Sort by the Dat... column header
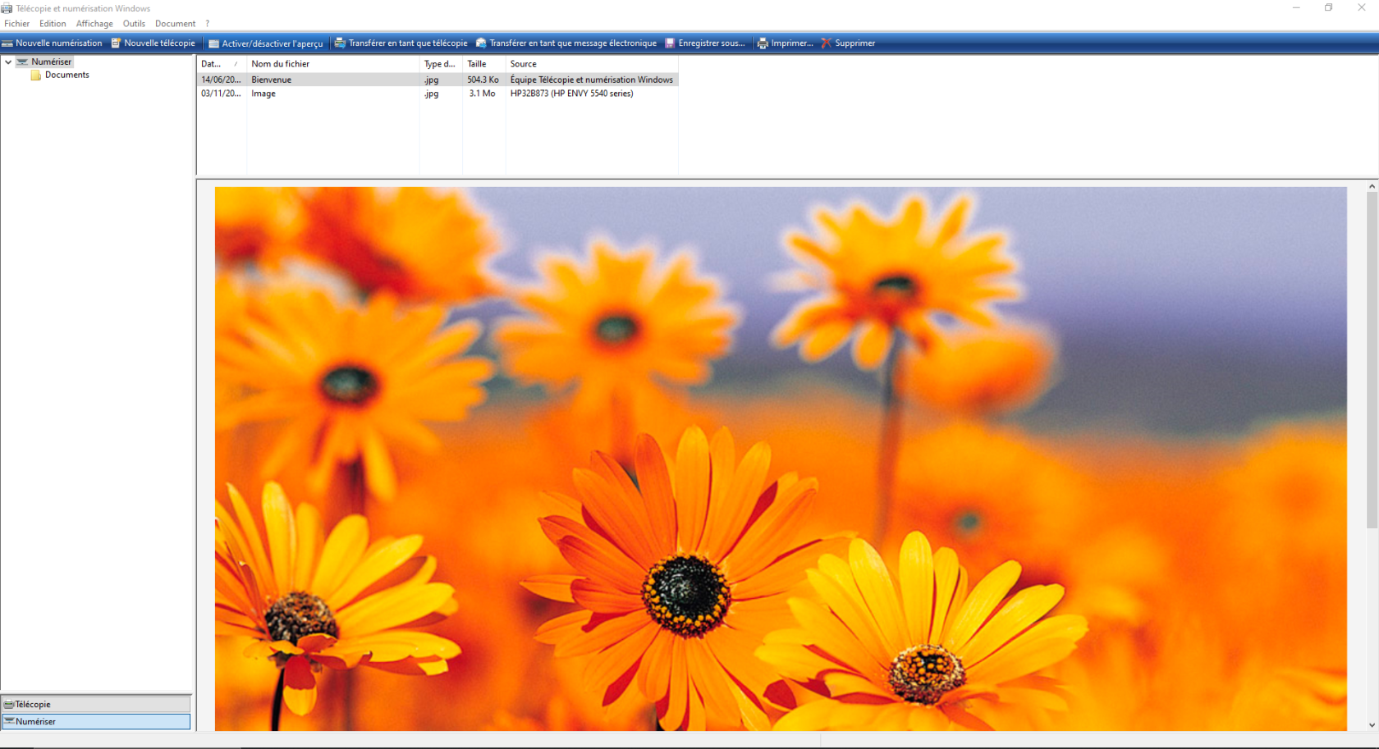The height and width of the screenshot is (749, 1379). coord(222,64)
